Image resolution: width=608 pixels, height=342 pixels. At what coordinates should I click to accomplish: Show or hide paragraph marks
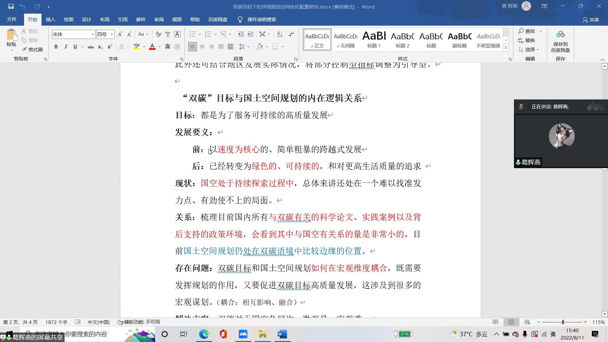point(291,34)
